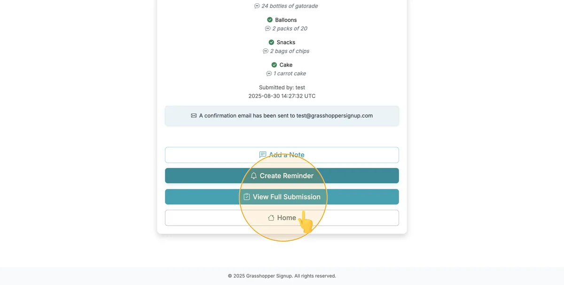Click the note icon on Add a Note
This screenshot has width=564, height=285.
263,155
